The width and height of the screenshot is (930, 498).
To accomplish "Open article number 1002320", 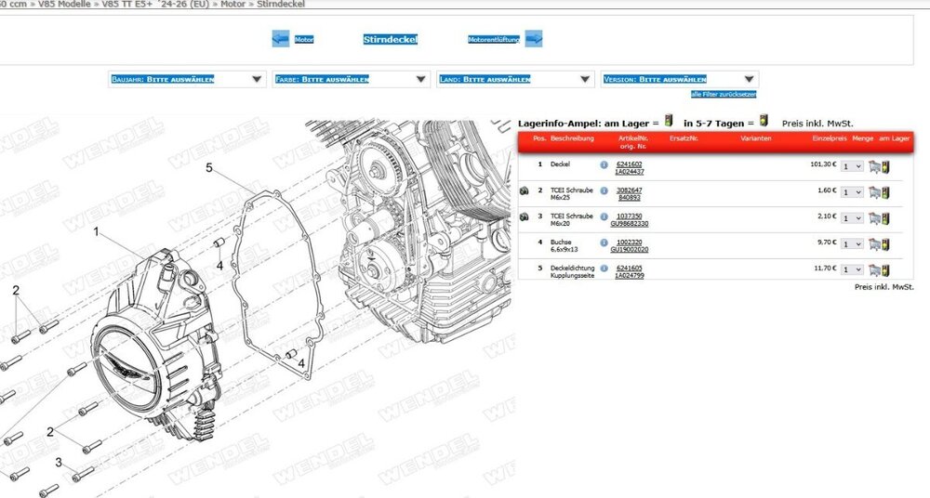I will tap(630, 242).
